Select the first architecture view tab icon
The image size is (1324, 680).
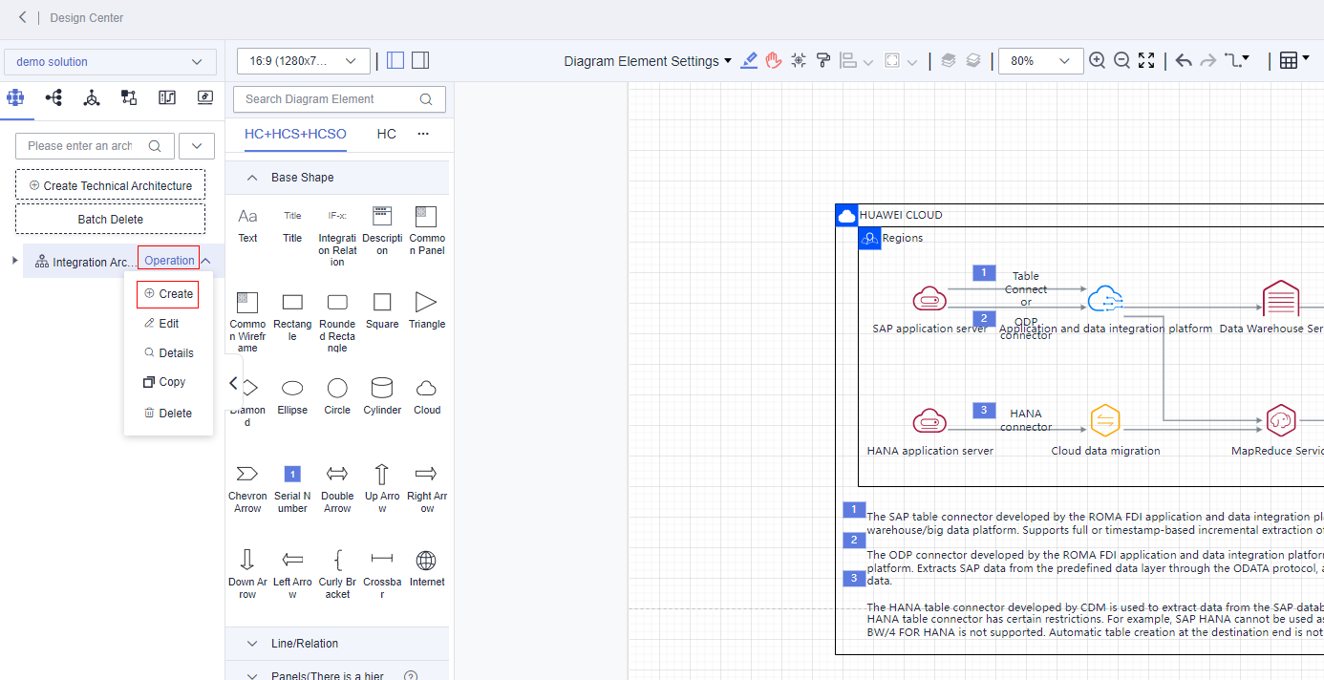tap(14, 97)
